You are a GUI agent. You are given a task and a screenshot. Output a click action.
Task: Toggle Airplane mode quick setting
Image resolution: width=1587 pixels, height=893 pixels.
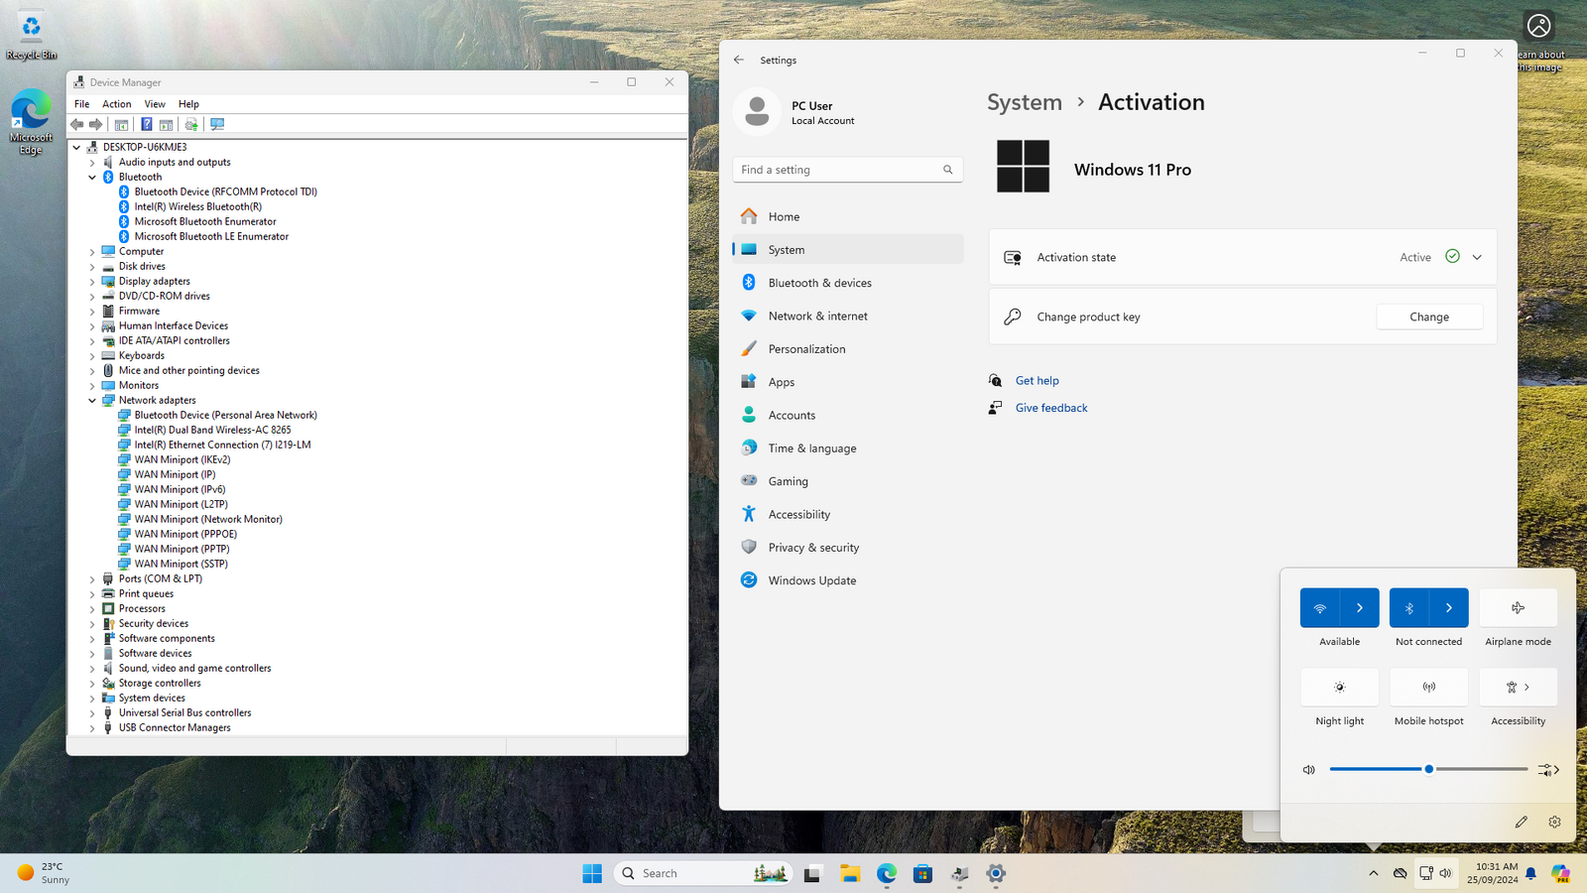(x=1519, y=608)
